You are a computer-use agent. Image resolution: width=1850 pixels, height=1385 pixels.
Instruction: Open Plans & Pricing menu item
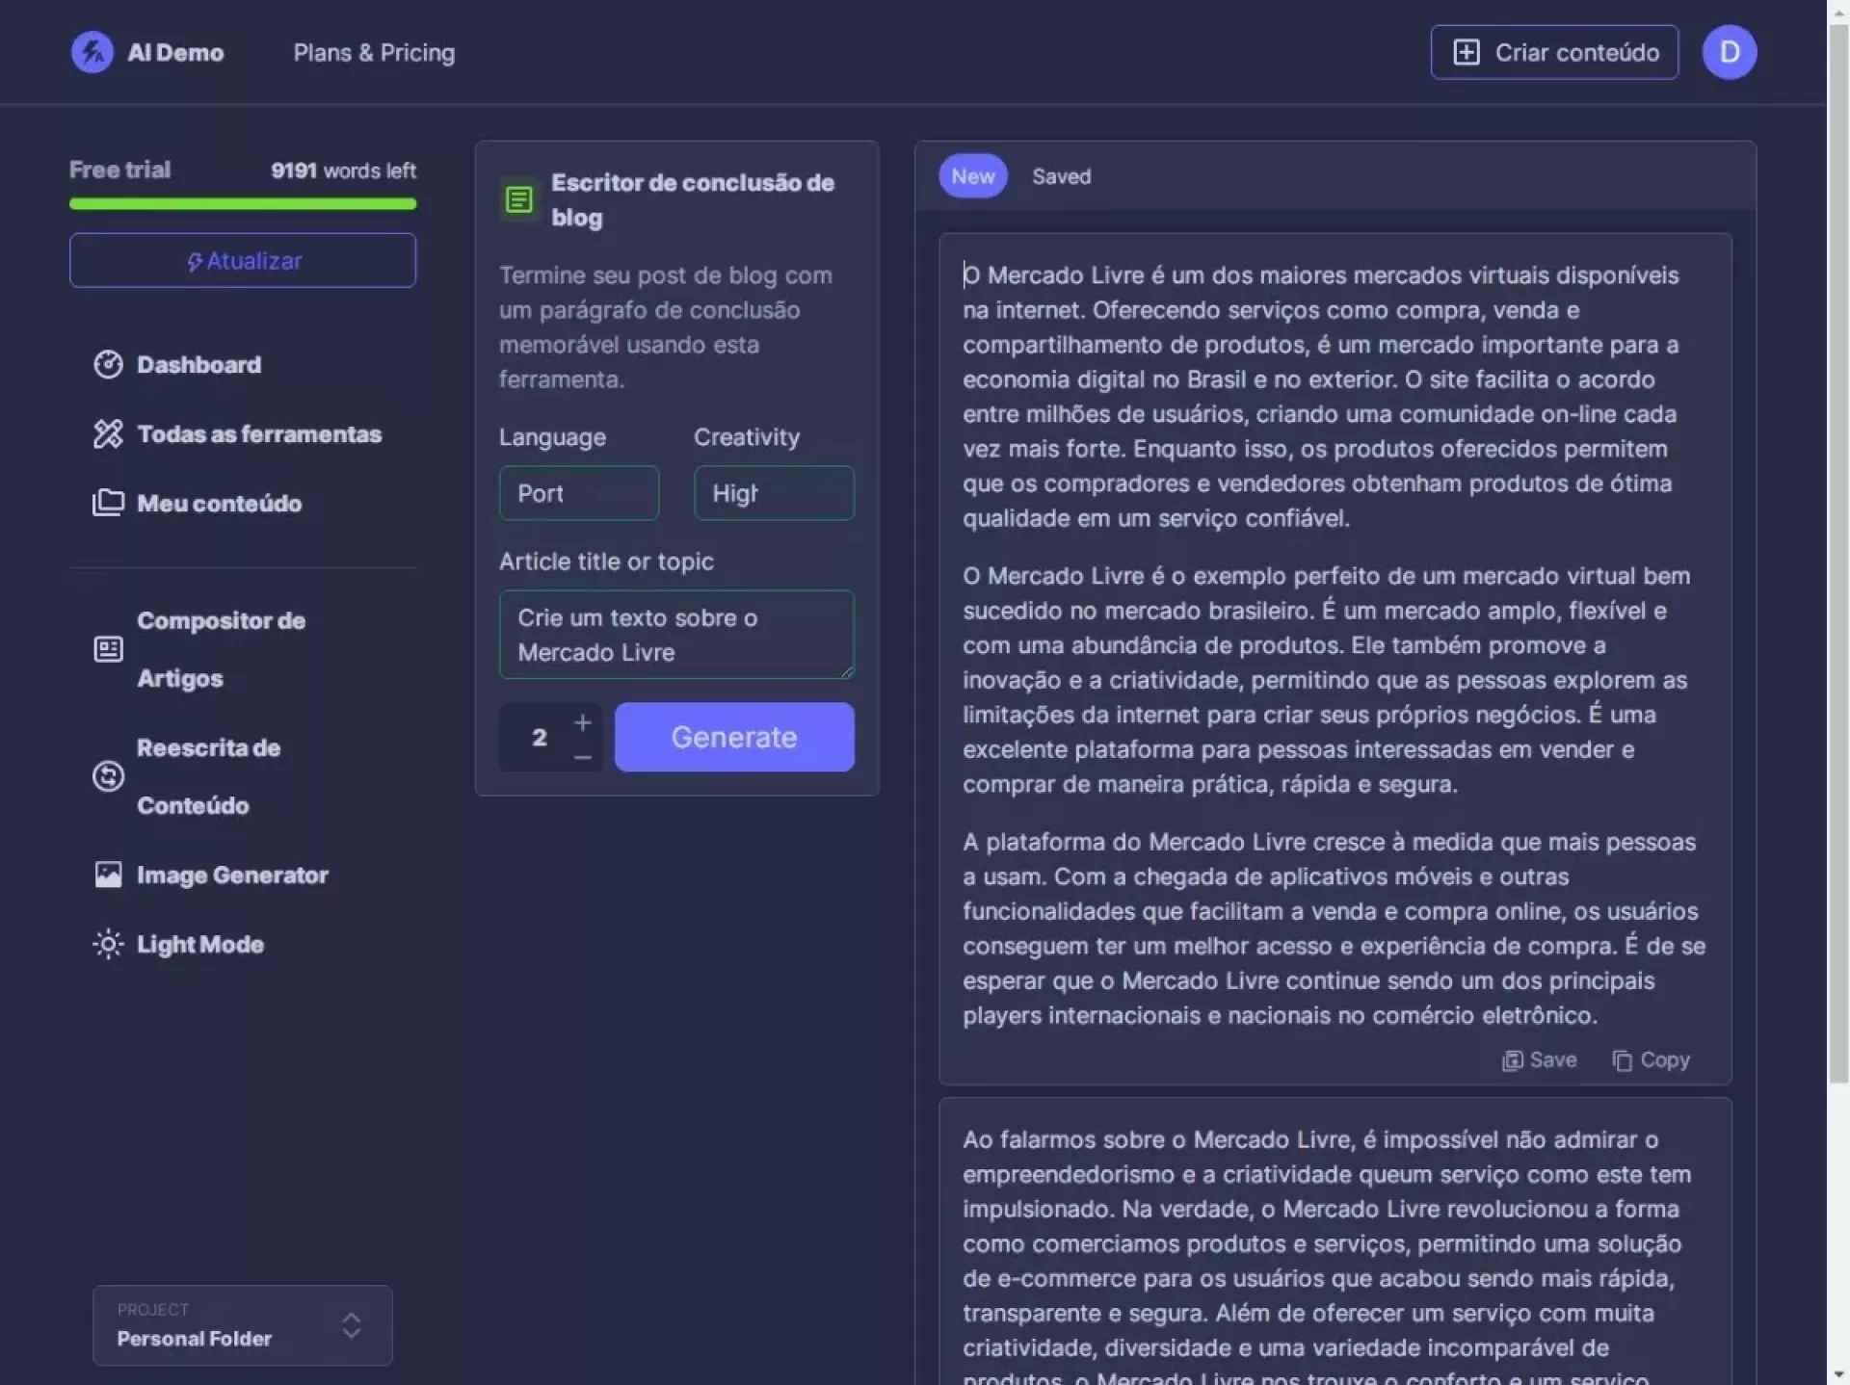374,53
